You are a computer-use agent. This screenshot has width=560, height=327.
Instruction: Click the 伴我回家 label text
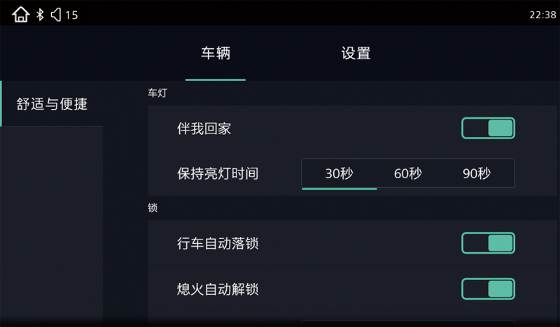(204, 129)
